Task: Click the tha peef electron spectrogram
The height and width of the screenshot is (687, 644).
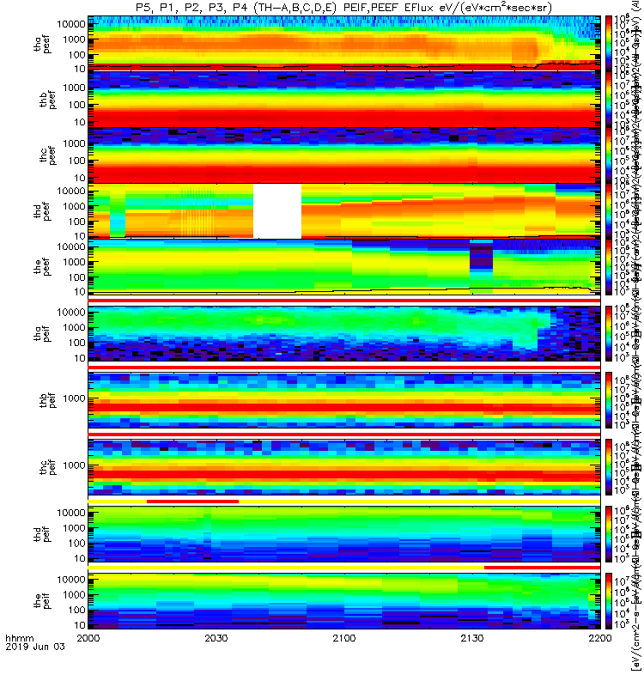Action: tap(344, 44)
